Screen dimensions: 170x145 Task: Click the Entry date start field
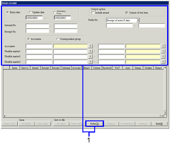click(34, 18)
